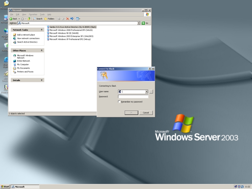Screen dimensions: 252x189
Task: Click the Add a network place icon
Action: 14,35
